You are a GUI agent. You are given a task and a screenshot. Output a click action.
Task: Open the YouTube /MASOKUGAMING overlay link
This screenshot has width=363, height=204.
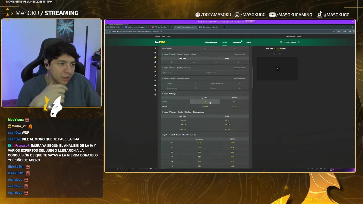[x=291, y=15]
